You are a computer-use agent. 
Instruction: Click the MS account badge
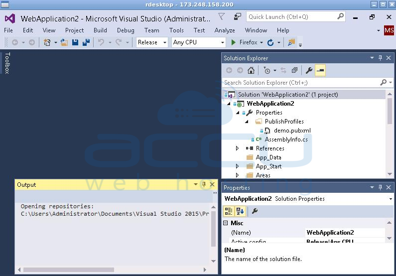click(x=389, y=30)
